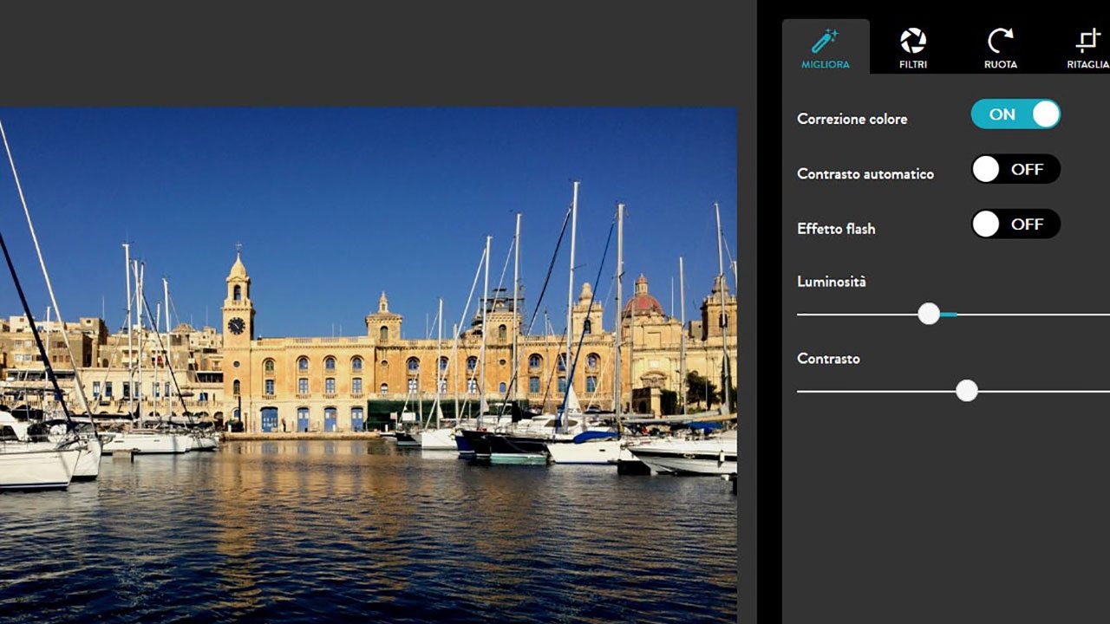Click the Luminosità slider handle

coord(929,314)
